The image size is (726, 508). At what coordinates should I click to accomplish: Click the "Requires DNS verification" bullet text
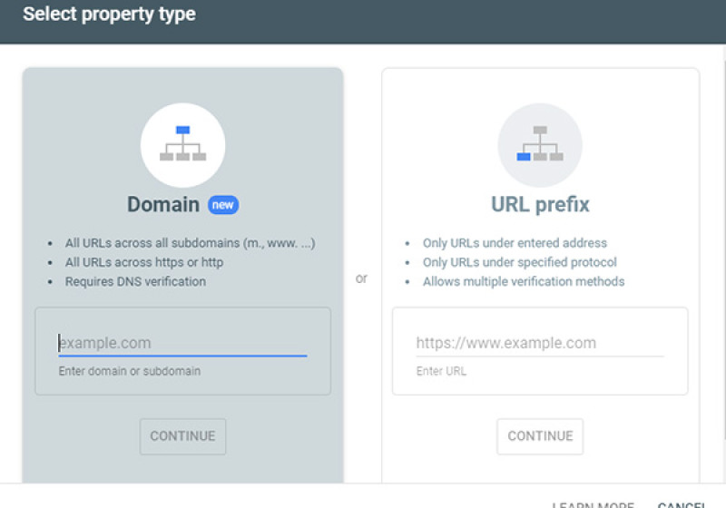coord(135,281)
